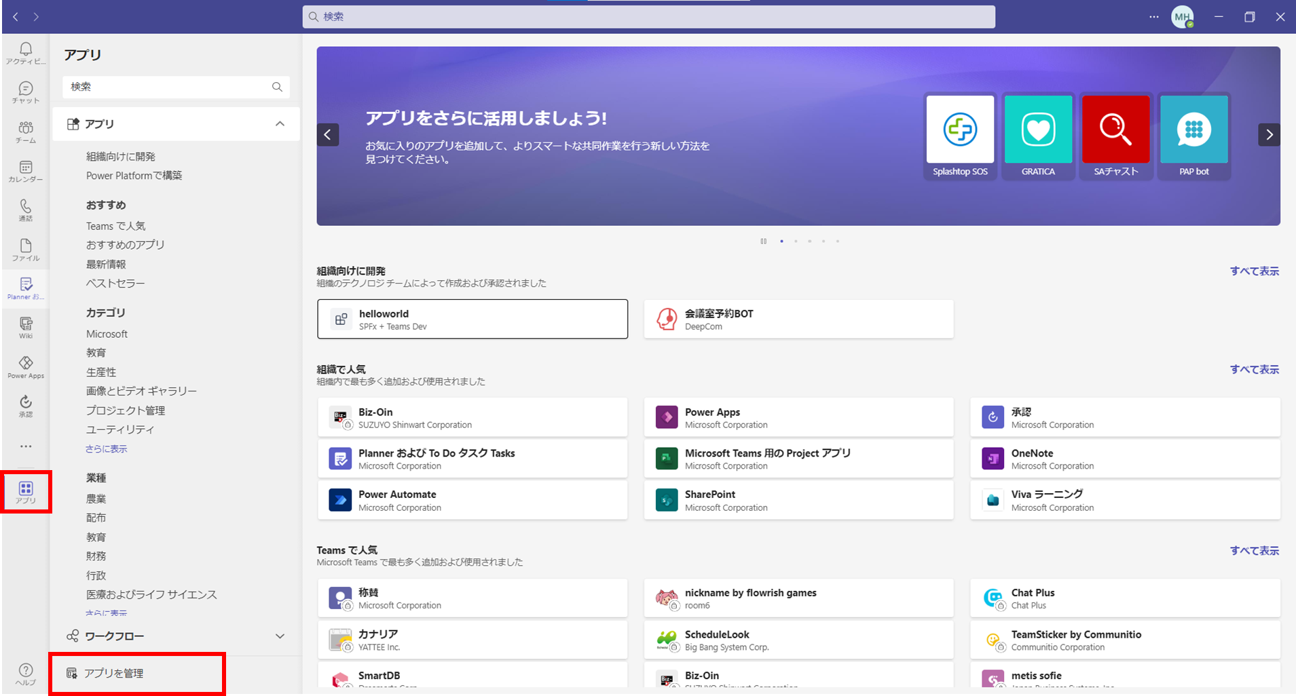The image size is (1296, 696).
Task: Open the Power Apps sidebar icon
Action: [26, 367]
